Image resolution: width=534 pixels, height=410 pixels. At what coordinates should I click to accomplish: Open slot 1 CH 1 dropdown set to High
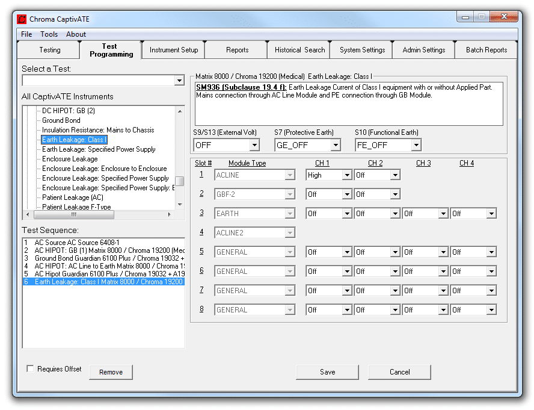(x=347, y=175)
